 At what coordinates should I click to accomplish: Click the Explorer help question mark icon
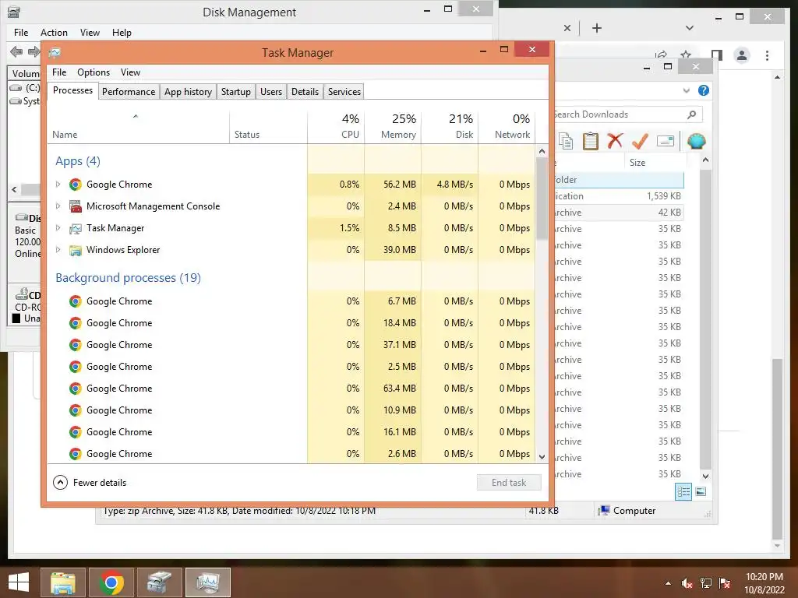[704, 90]
